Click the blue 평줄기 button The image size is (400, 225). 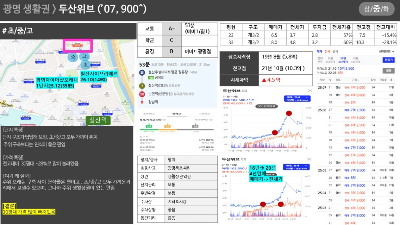click(388, 60)
